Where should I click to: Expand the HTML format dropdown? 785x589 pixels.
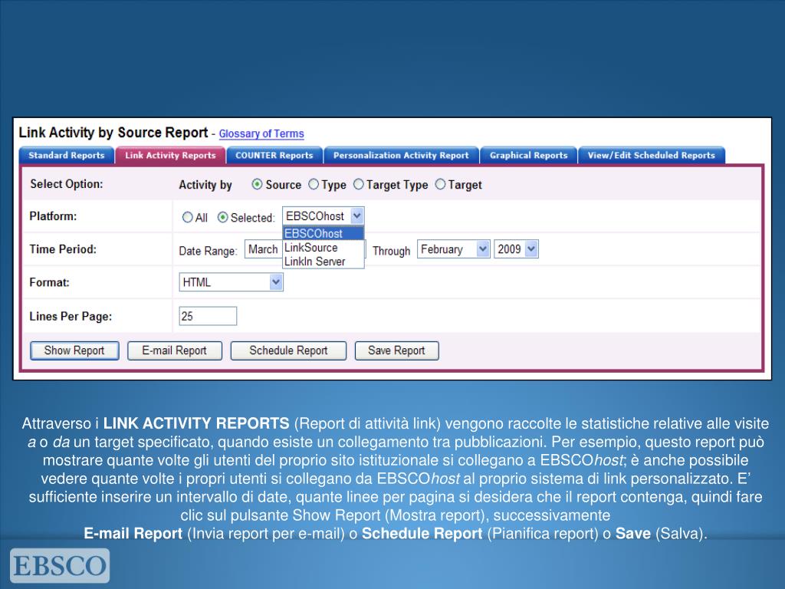[x=231, y=282]
